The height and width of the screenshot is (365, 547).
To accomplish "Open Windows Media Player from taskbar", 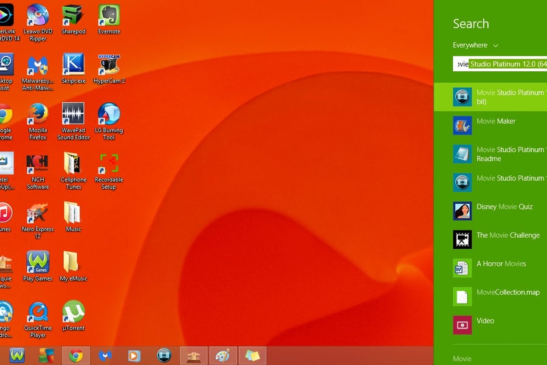I will tap(134, 355).
